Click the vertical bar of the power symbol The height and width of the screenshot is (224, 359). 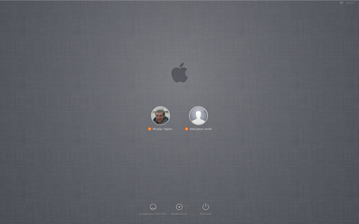[206, 205]
